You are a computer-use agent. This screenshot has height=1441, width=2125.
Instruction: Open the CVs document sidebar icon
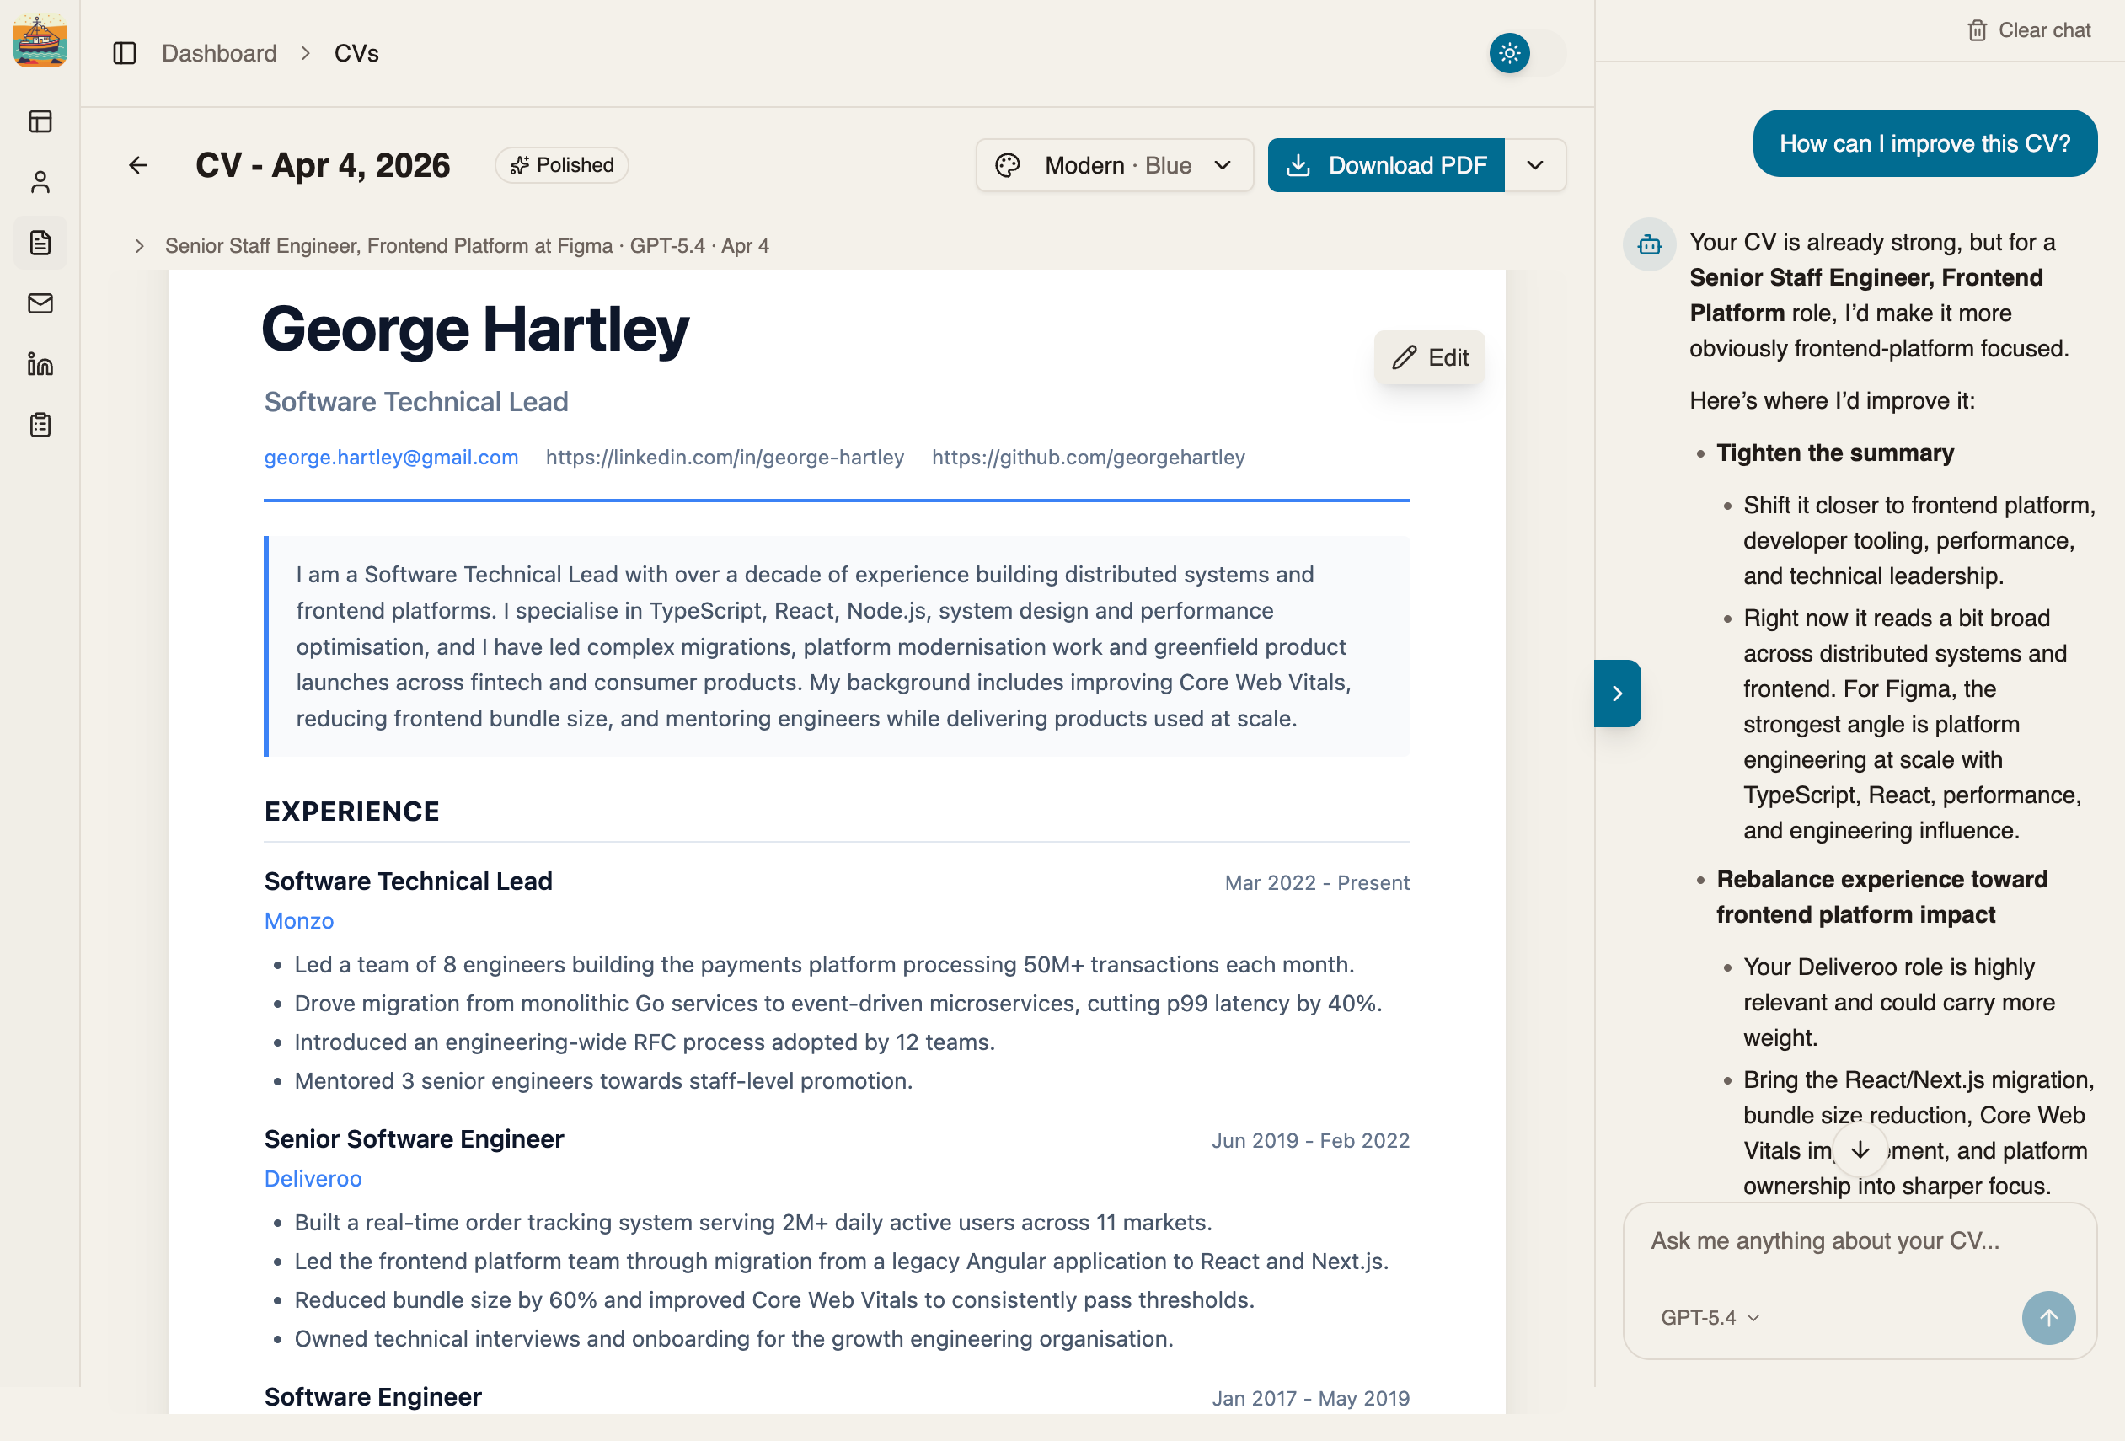coord(40,243)
